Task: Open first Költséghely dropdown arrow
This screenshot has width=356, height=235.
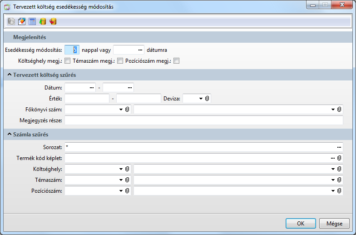Action: click(x=121, y=169)
